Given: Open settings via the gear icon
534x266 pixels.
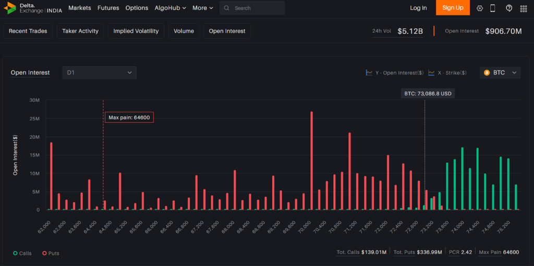Looking at the screenshot, I should pyautogui.click(x=480, y=8).
